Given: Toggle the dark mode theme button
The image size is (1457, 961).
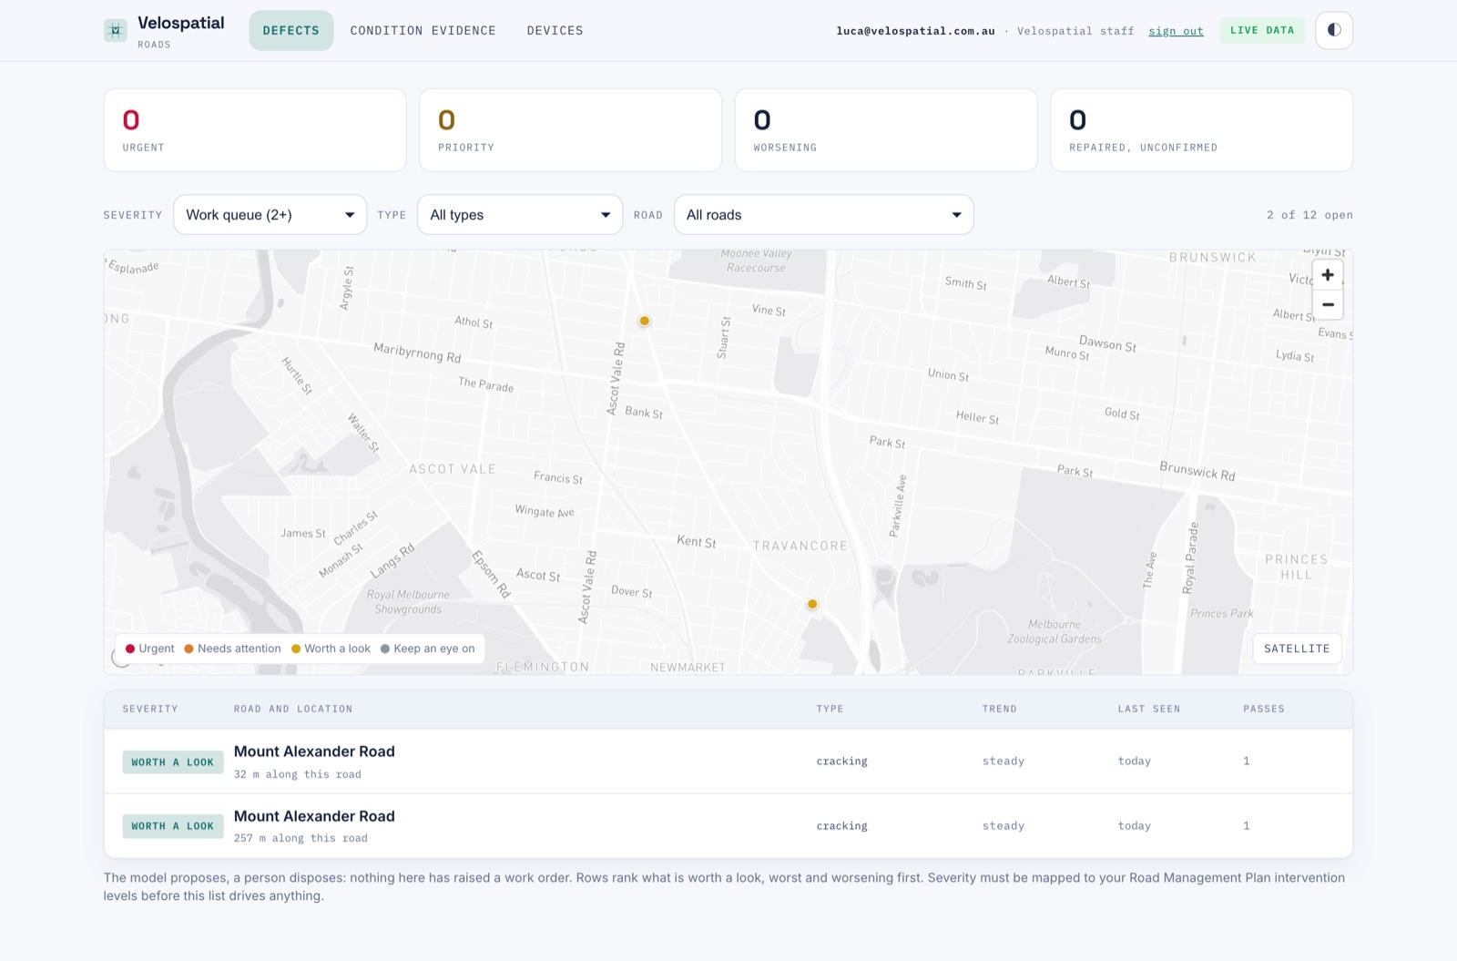Looking at the screenshot, I should coord(1334,30).
